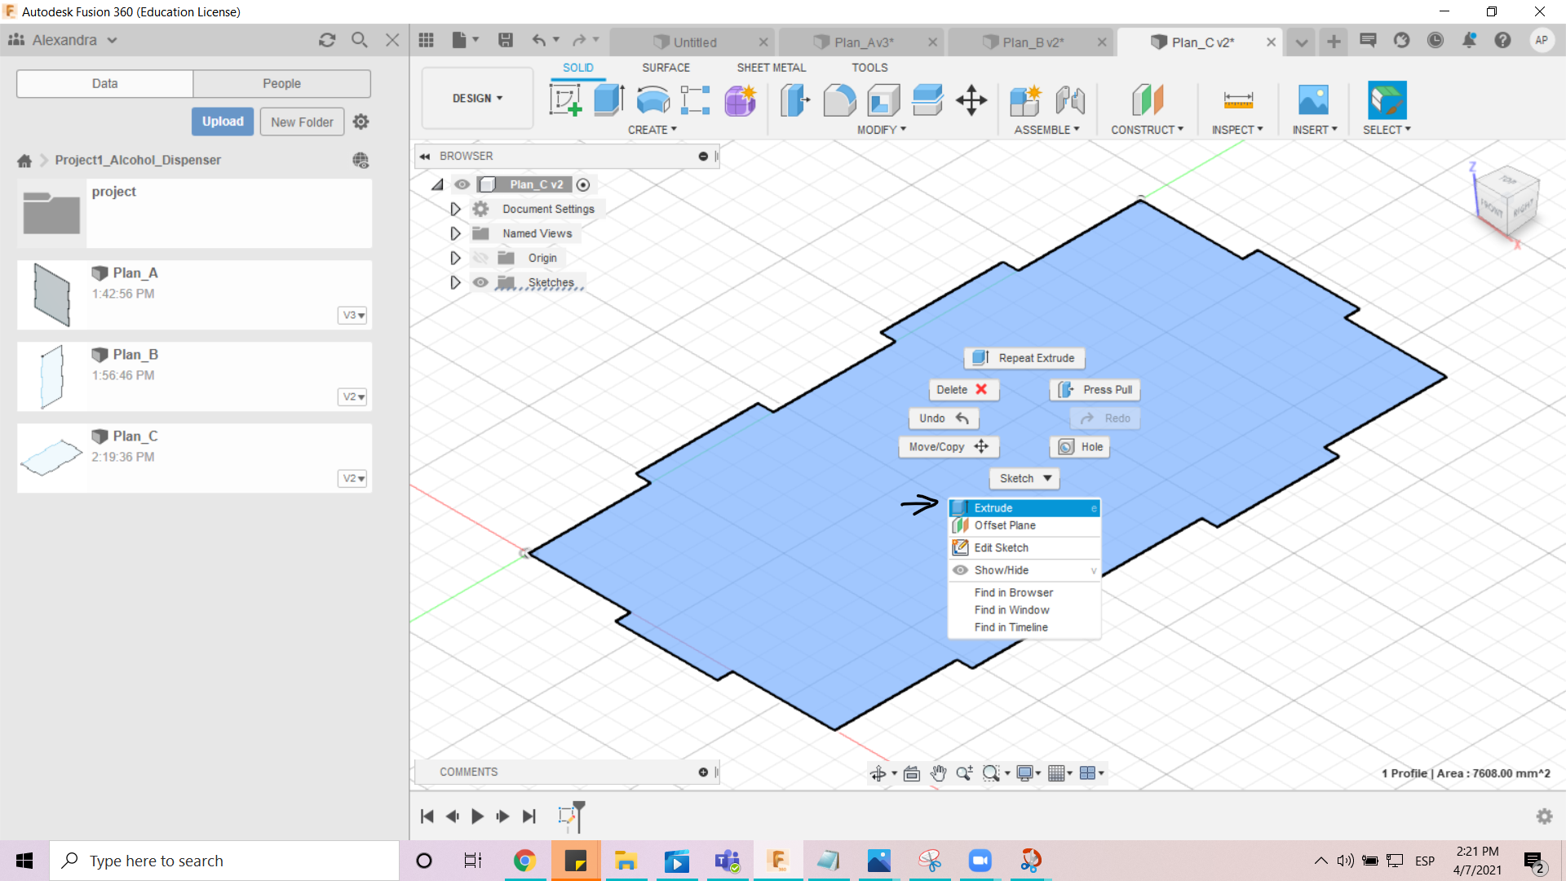Image resolution: width=1566 pixels, height=881 pixels.
Task: Open the Help question mark icon
Action: [1502, 40]
